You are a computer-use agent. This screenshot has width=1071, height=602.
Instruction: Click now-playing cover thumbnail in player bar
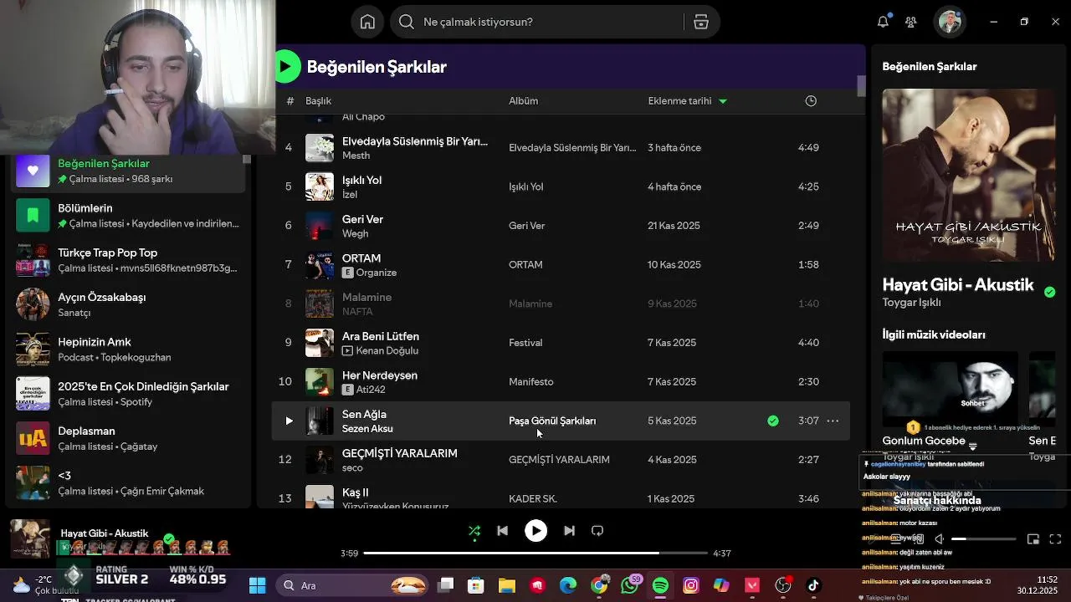(29, 538)
